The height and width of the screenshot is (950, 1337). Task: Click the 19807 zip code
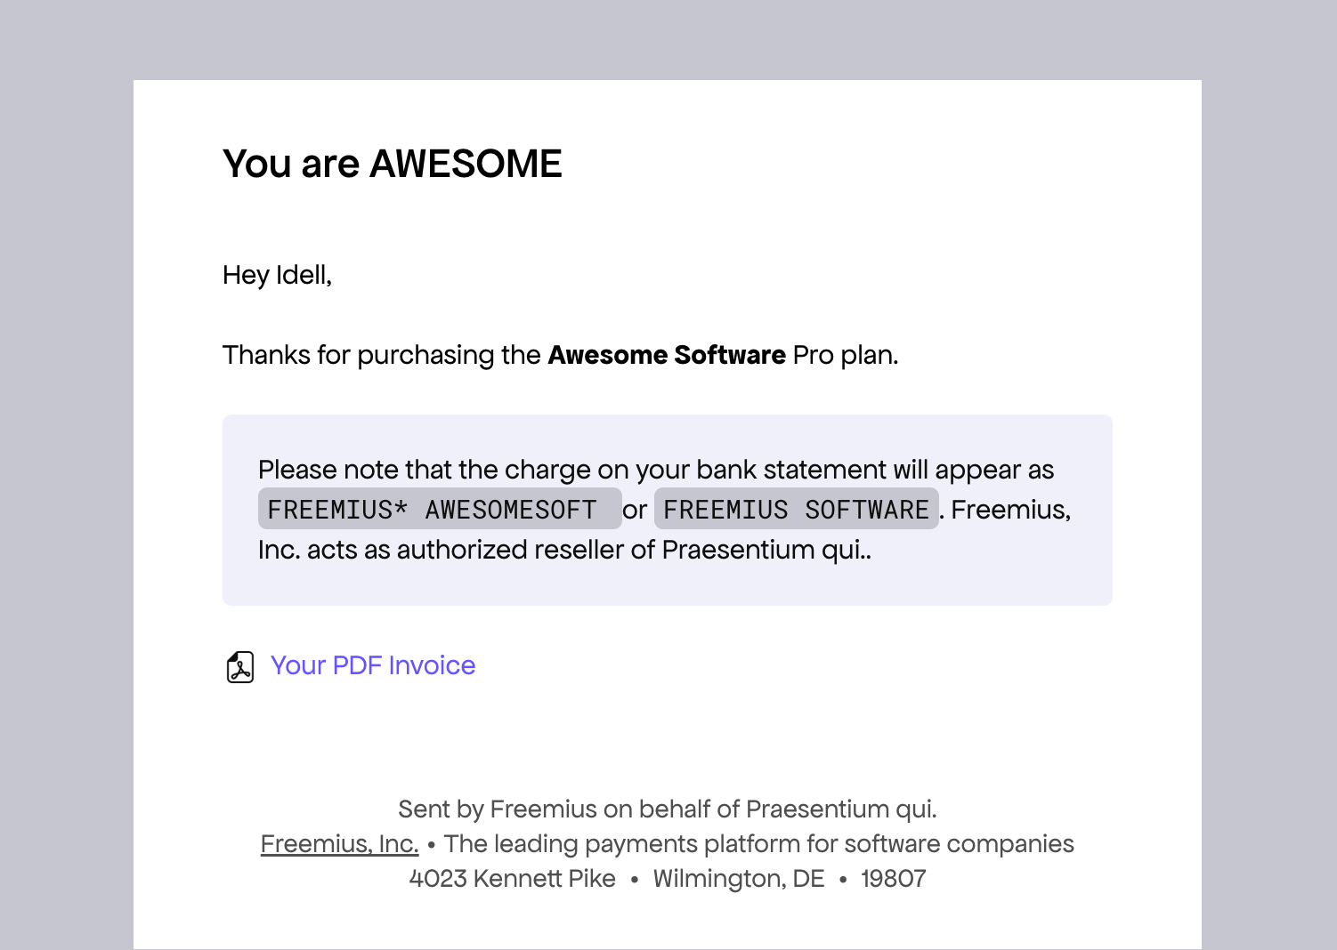893,879
